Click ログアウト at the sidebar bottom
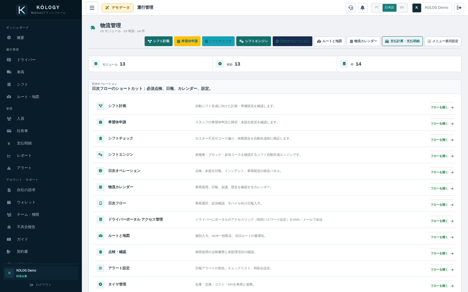This screenshot has height=292, width=468. pos(41,285)
